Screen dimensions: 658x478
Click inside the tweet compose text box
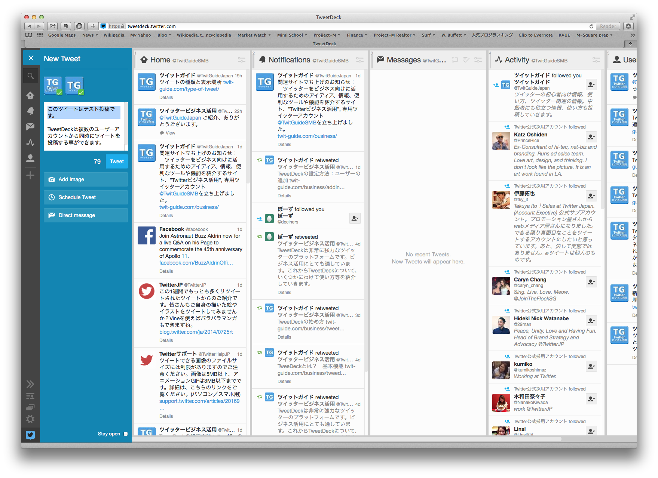click(x=86, y=126)
